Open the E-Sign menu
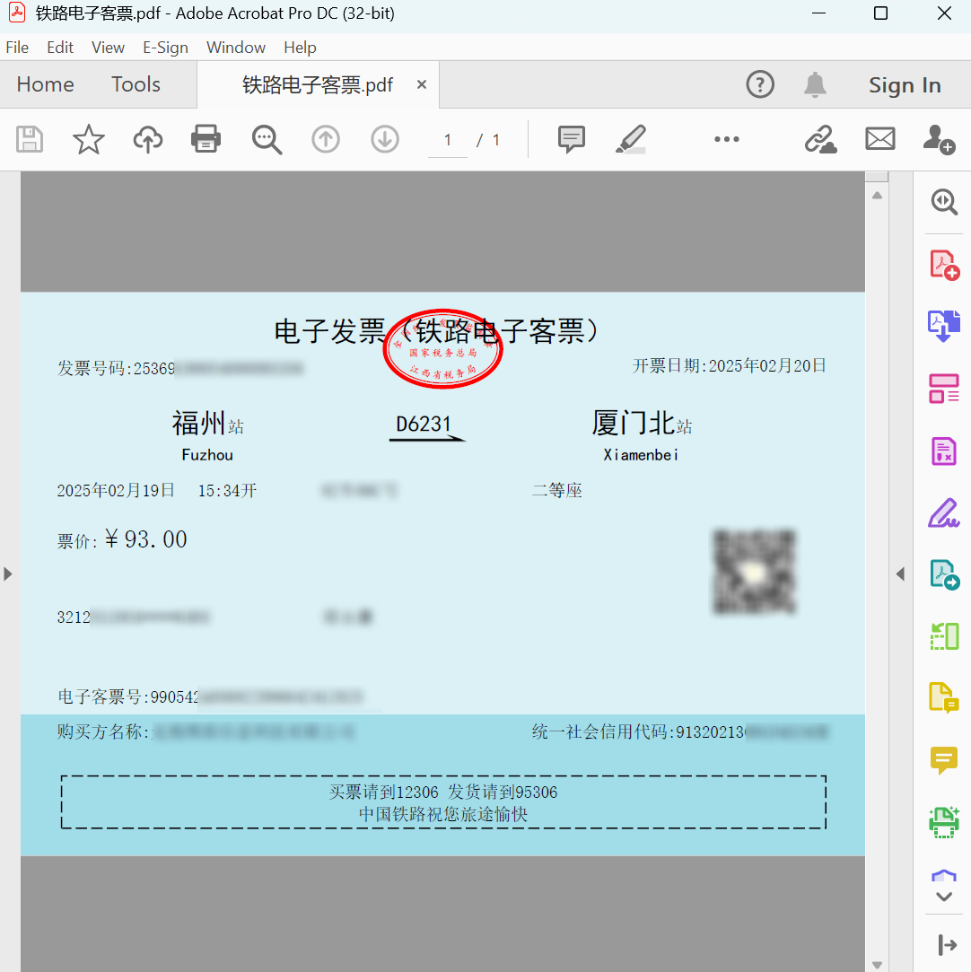The height and width of the screenshot is (972, 971). pos(165,47)
